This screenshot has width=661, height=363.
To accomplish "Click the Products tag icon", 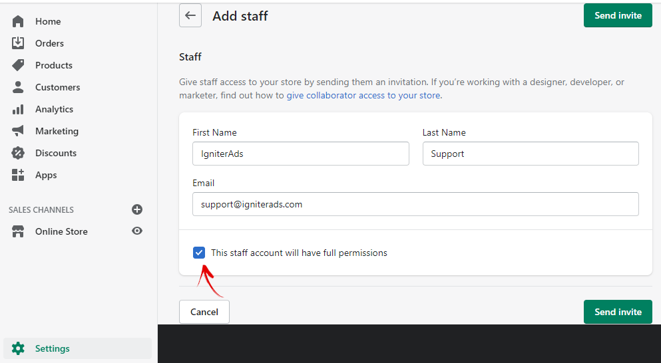I will coord(18,65).
